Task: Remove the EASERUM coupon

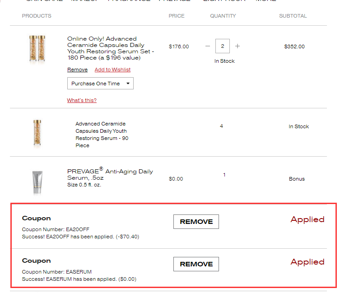Action: pos(196,264)
